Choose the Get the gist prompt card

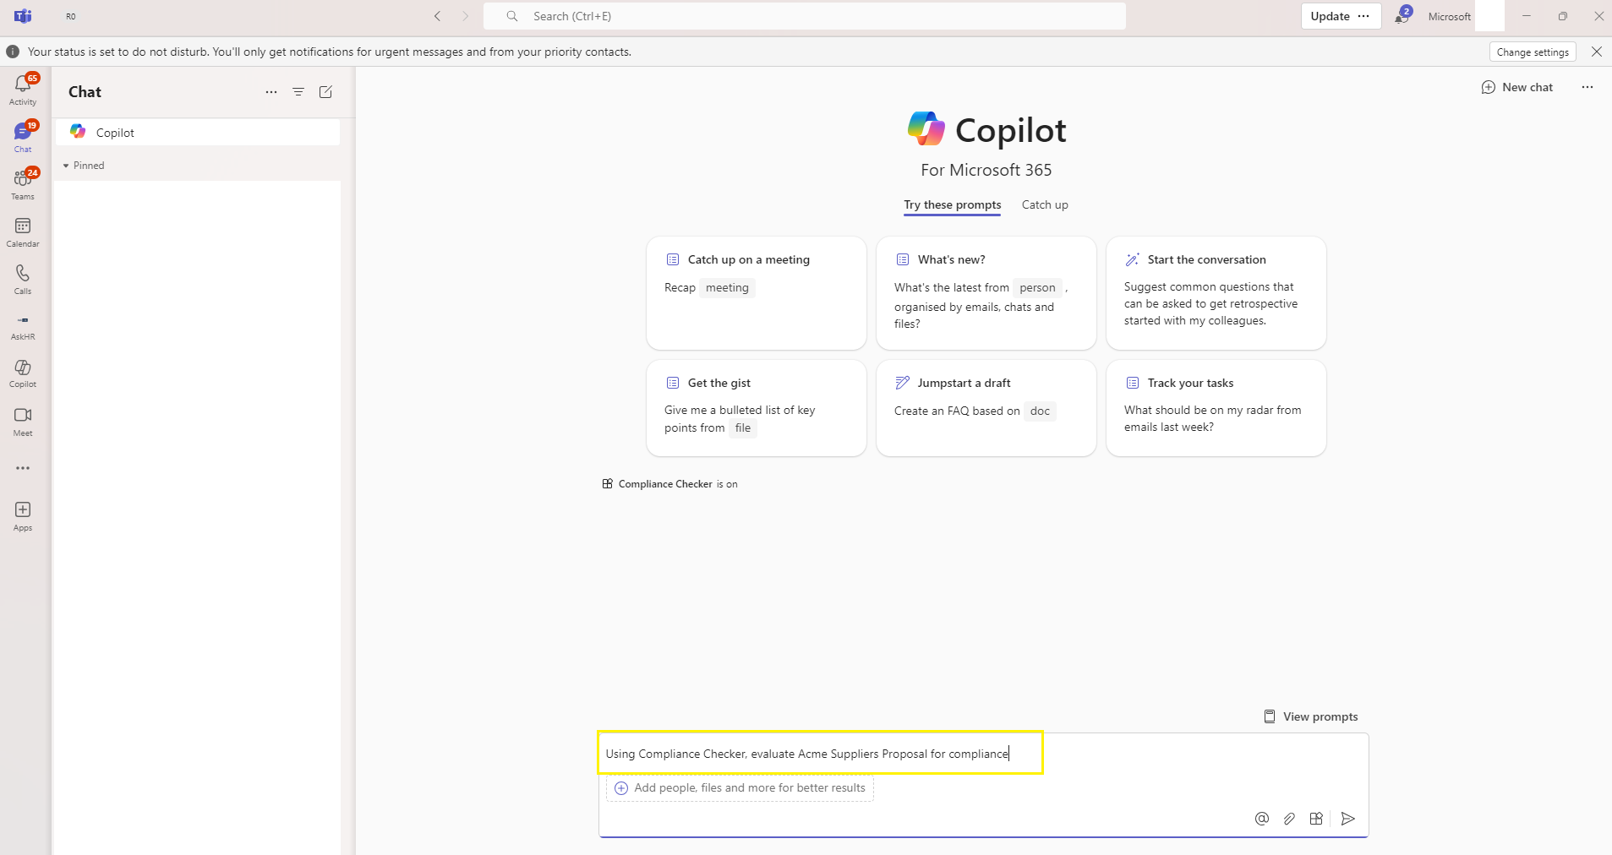coord(756,408)
